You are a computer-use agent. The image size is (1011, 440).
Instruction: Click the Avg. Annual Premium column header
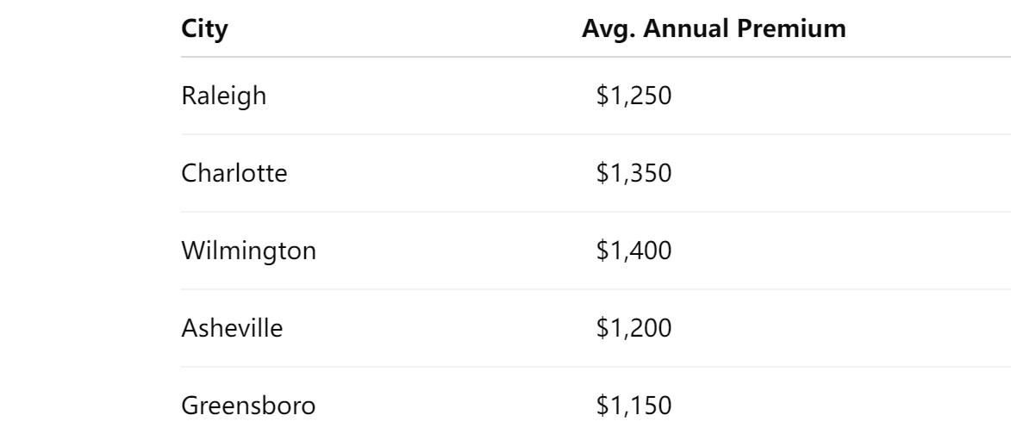point(714,29)
